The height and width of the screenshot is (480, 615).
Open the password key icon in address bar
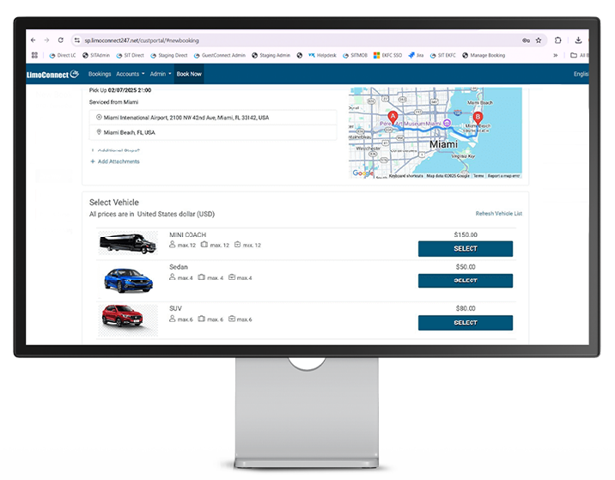pos(525,39)
